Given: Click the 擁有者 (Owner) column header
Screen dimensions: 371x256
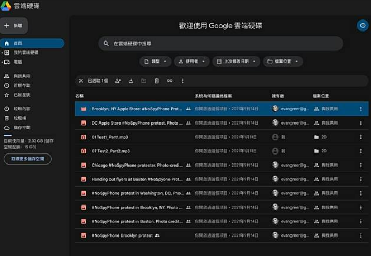Looking at the screenshot, I should (x=277, y=96).
